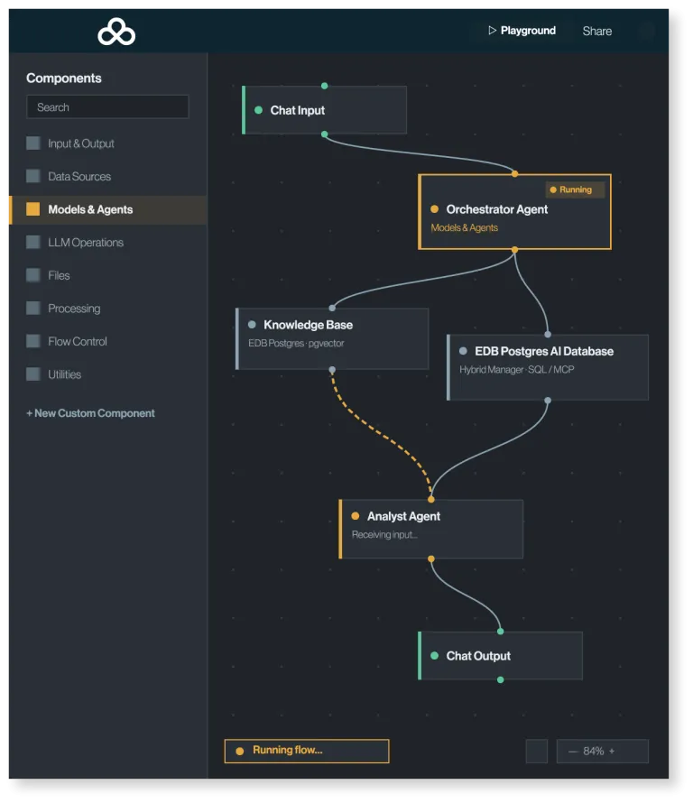693x803 pixels.
Task: Click Chat Output's top input port
Action: (501, 632)
